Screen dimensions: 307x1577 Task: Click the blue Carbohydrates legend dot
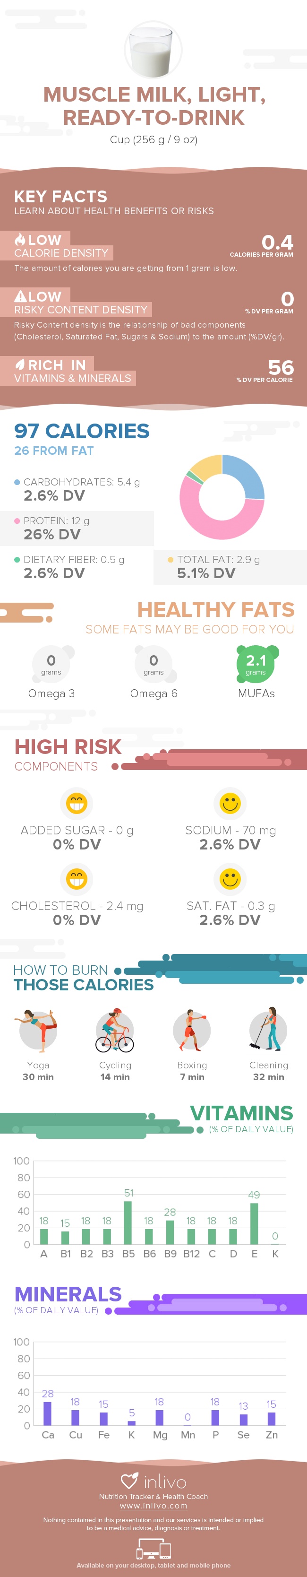[x=17, y=482]
